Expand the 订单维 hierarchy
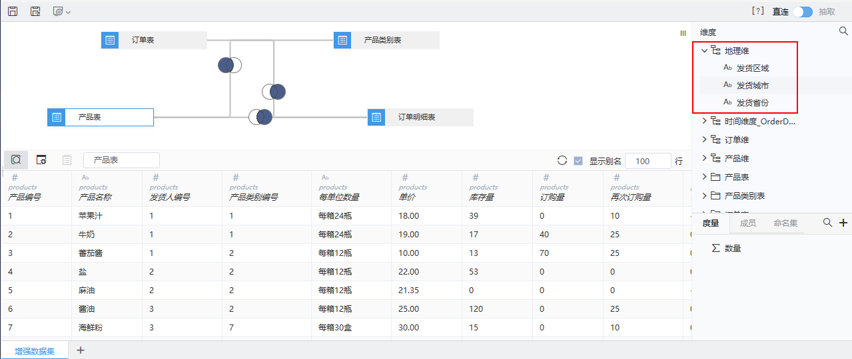This screenshot has height=359, width=852. (704, 140)
